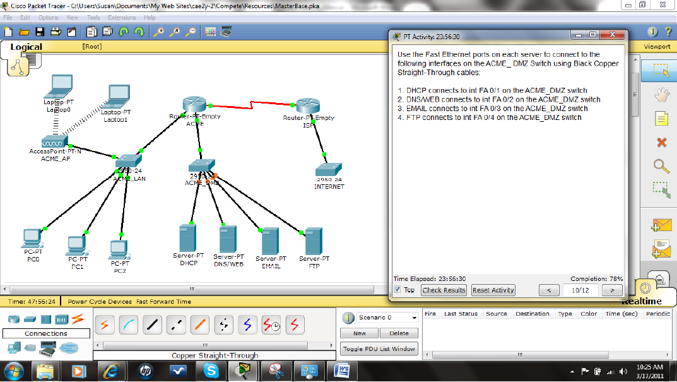Open the Edit menu
The height and width of the screenshot is (382, 677).
click(x=25, y=17)
